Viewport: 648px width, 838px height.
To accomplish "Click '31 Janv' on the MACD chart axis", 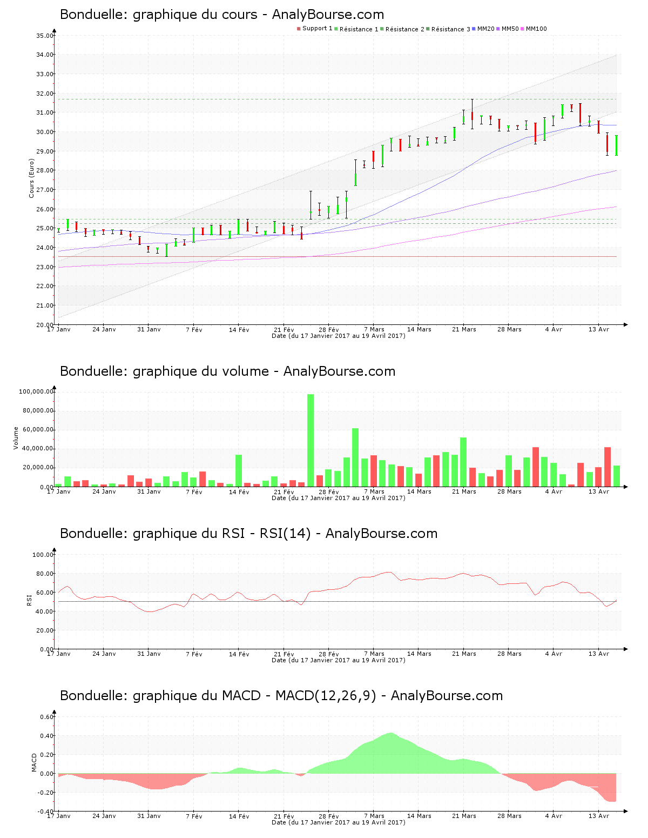I will tap(149, 816).
